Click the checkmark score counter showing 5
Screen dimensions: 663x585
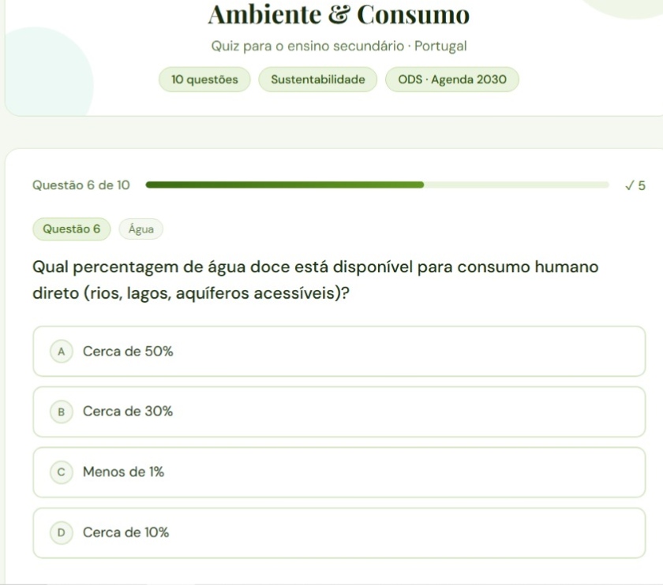(x=635, y=185)
